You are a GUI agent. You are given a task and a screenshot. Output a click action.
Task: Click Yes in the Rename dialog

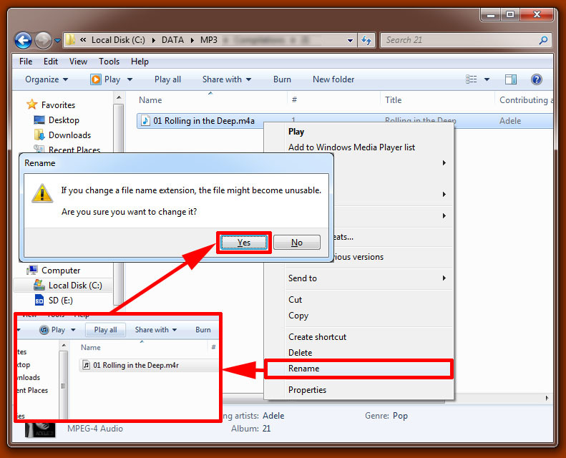click(x=244, y=243)
